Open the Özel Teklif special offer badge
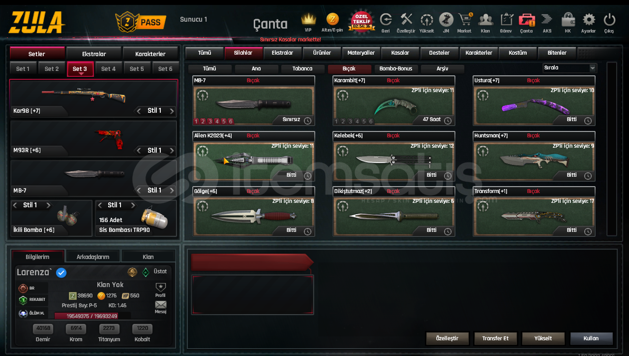 click(361, 21)
